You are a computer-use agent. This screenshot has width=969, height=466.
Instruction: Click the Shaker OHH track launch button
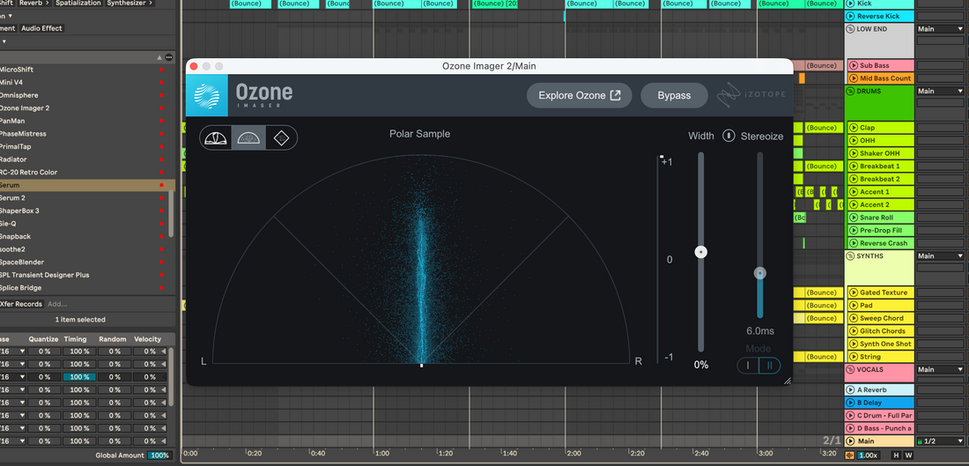coord(854,153)
